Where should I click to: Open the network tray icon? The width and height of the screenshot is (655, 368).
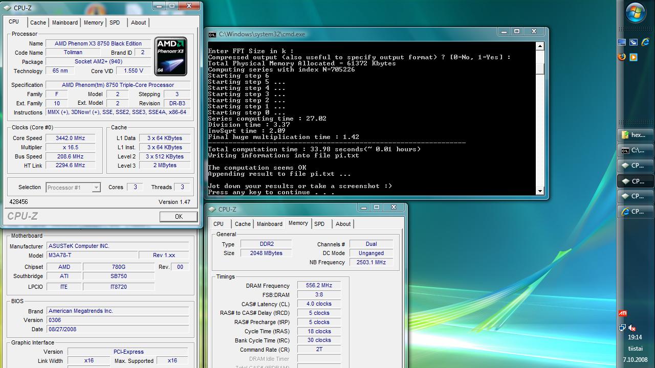pos(622,328)
